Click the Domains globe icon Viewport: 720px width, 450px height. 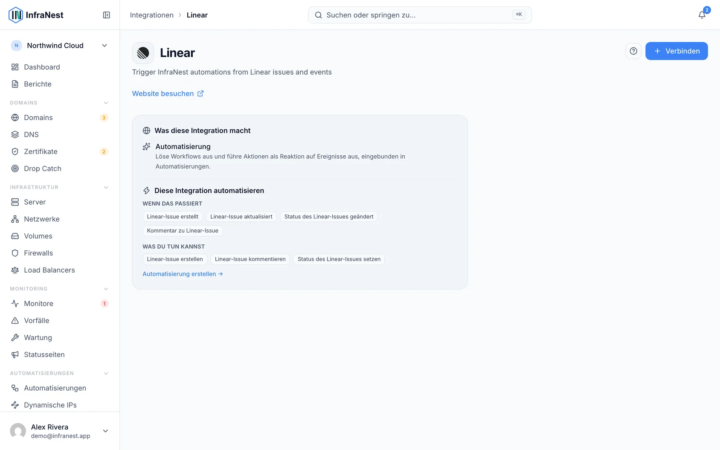tap(15, 117)
